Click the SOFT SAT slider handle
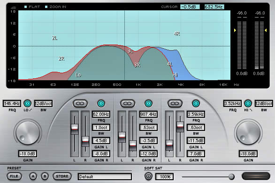Screen dimensions: 275x183 pos(231,176)
